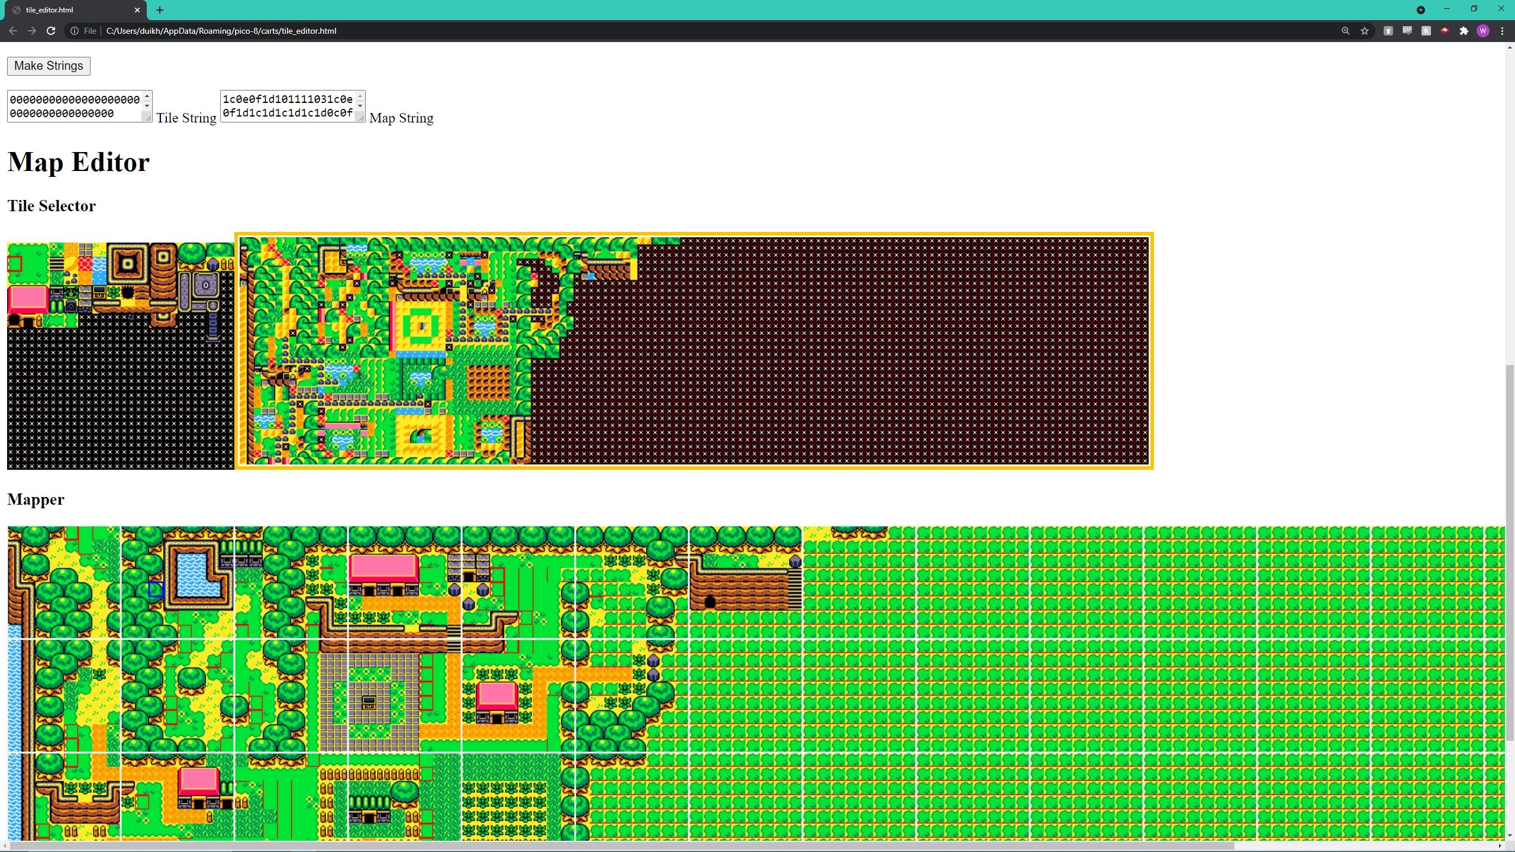Select the wooden stakes tile in Tile Selector
The image size is (1515, 852).
click(227, 264)
